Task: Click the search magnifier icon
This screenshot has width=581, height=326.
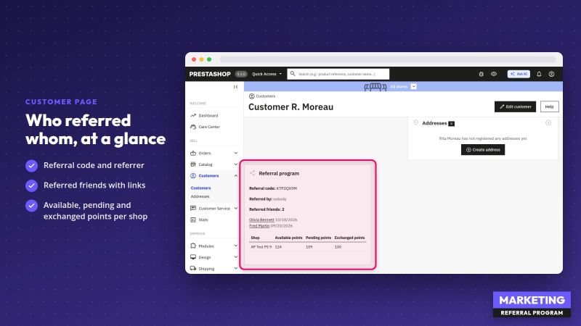Action: pyautogui.click(x=293, y=74)
